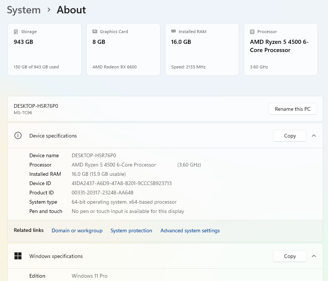Viewport: 328px width, 281px height.
Task: Open the 943 GB Storage card
Action: 45,49
